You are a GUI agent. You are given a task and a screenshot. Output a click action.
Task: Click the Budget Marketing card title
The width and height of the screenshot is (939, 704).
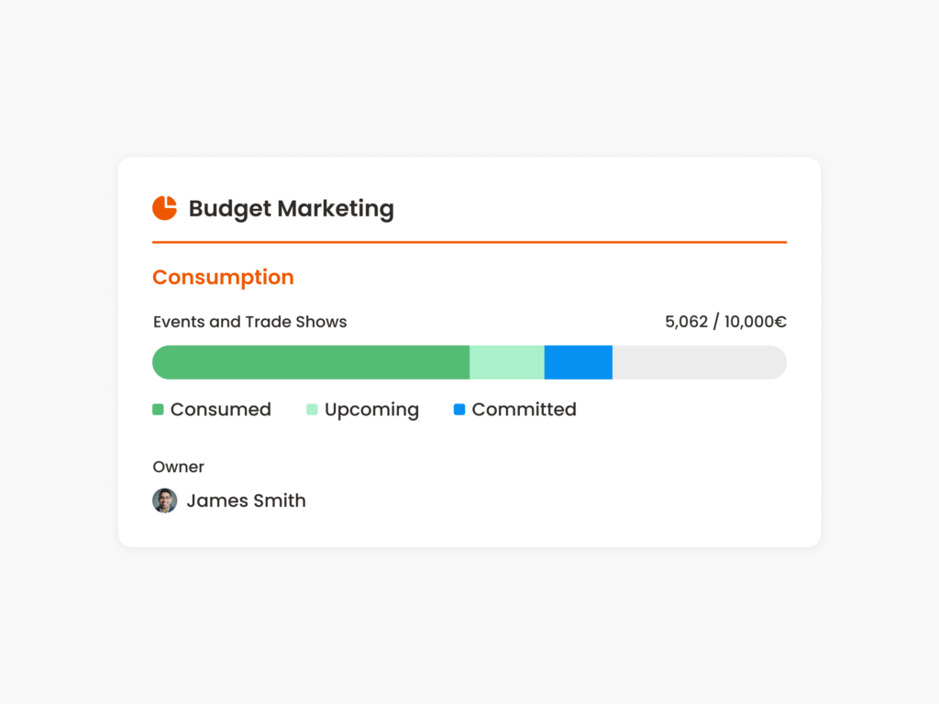pyautogui.click(x=291, y=209)
